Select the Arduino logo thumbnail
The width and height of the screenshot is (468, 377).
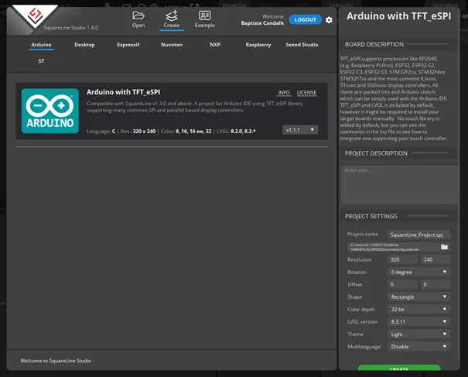pos(50,111)
